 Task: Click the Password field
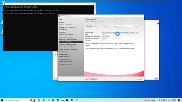click(118, 40)
